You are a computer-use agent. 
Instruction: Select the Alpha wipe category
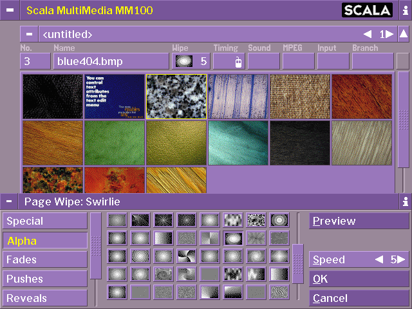tap(44, 241)
